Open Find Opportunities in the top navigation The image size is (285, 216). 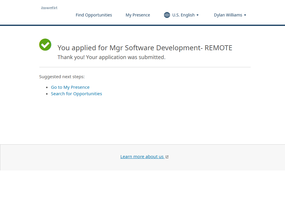[94, 15]
